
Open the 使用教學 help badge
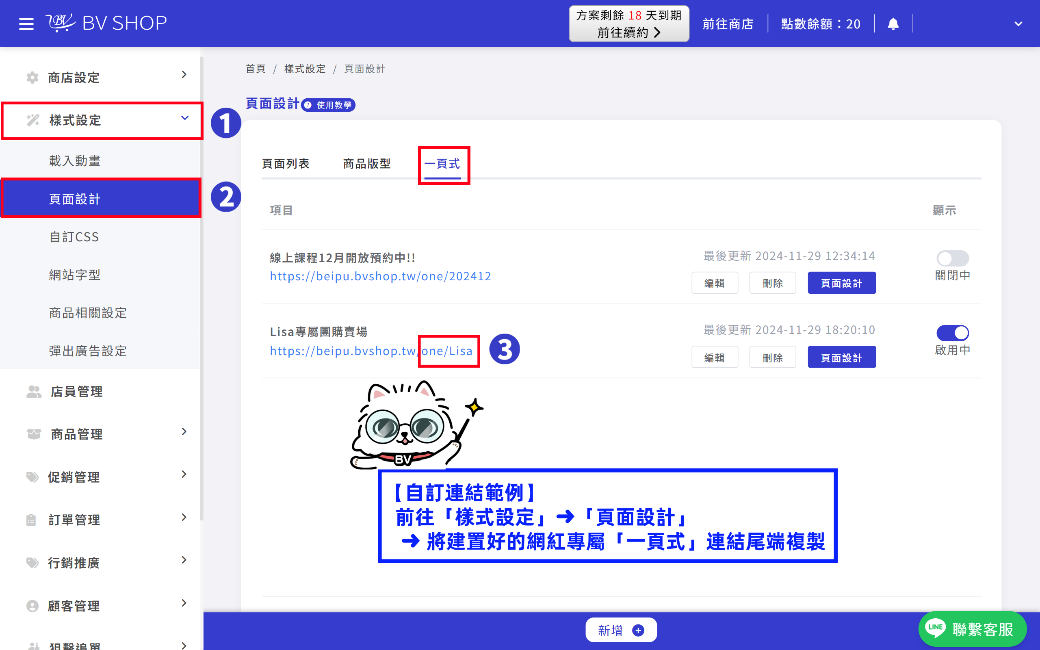(x=328, y=105)
